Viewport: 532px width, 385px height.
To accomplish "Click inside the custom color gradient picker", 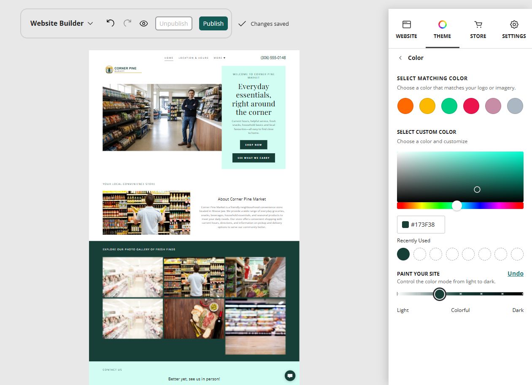I will (460, 176).
